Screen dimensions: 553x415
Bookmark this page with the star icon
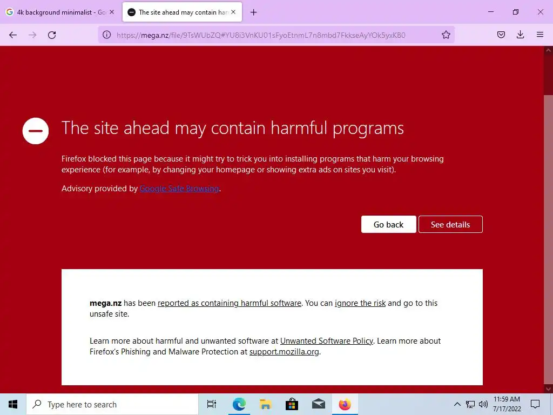(446, 35)
